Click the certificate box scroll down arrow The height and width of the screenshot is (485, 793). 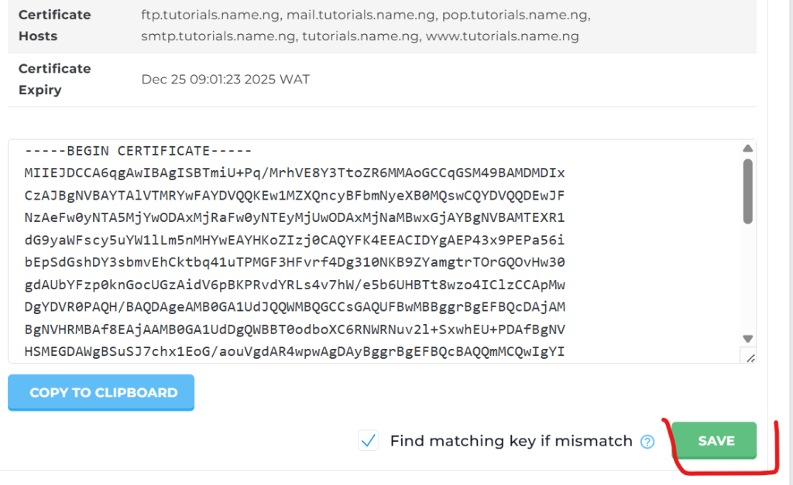747,339
